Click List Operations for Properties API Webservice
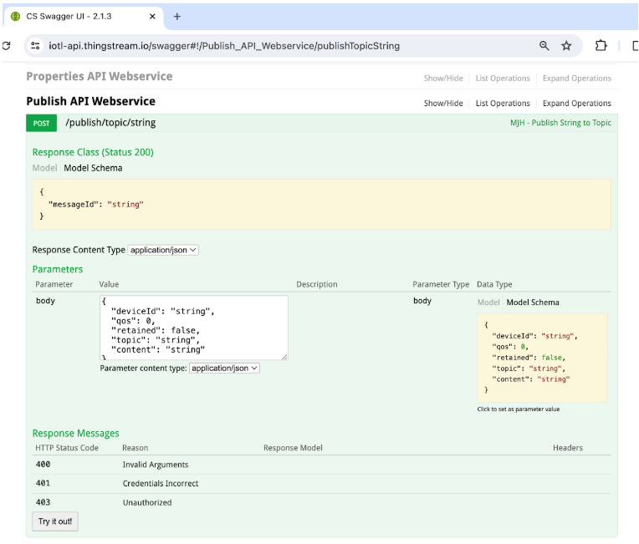 503,79
